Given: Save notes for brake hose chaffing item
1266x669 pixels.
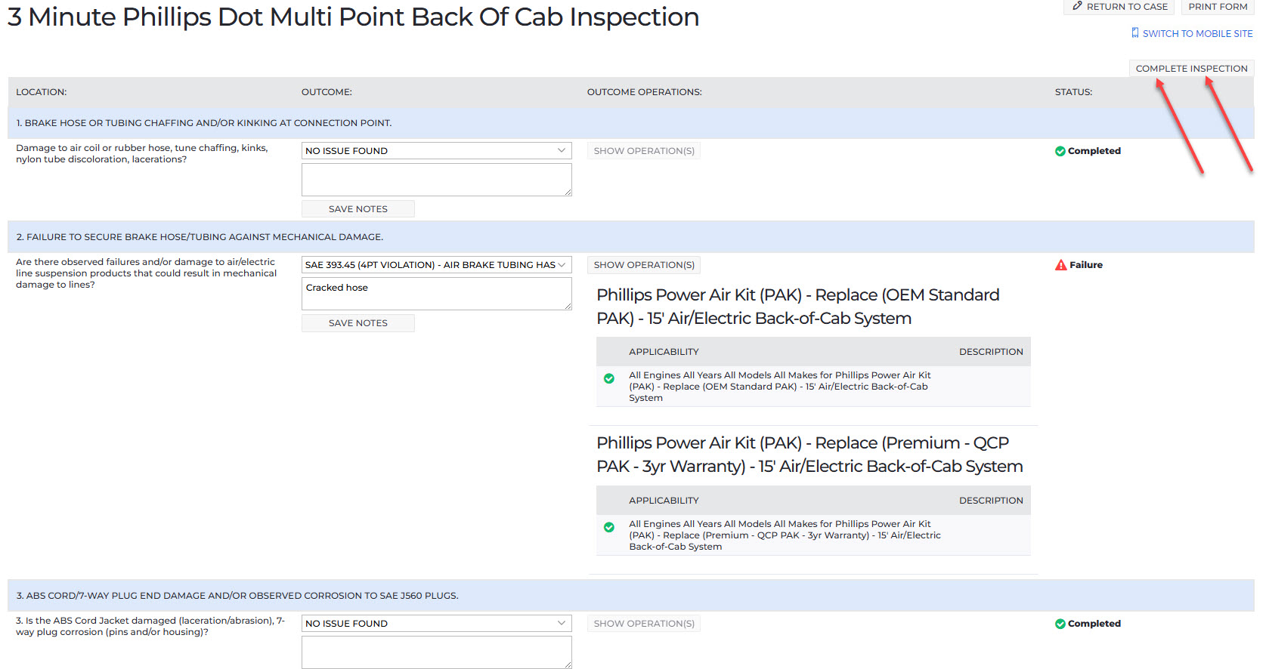Looking at the screenshot, I should pyautogui.click(x=358, y=209).
